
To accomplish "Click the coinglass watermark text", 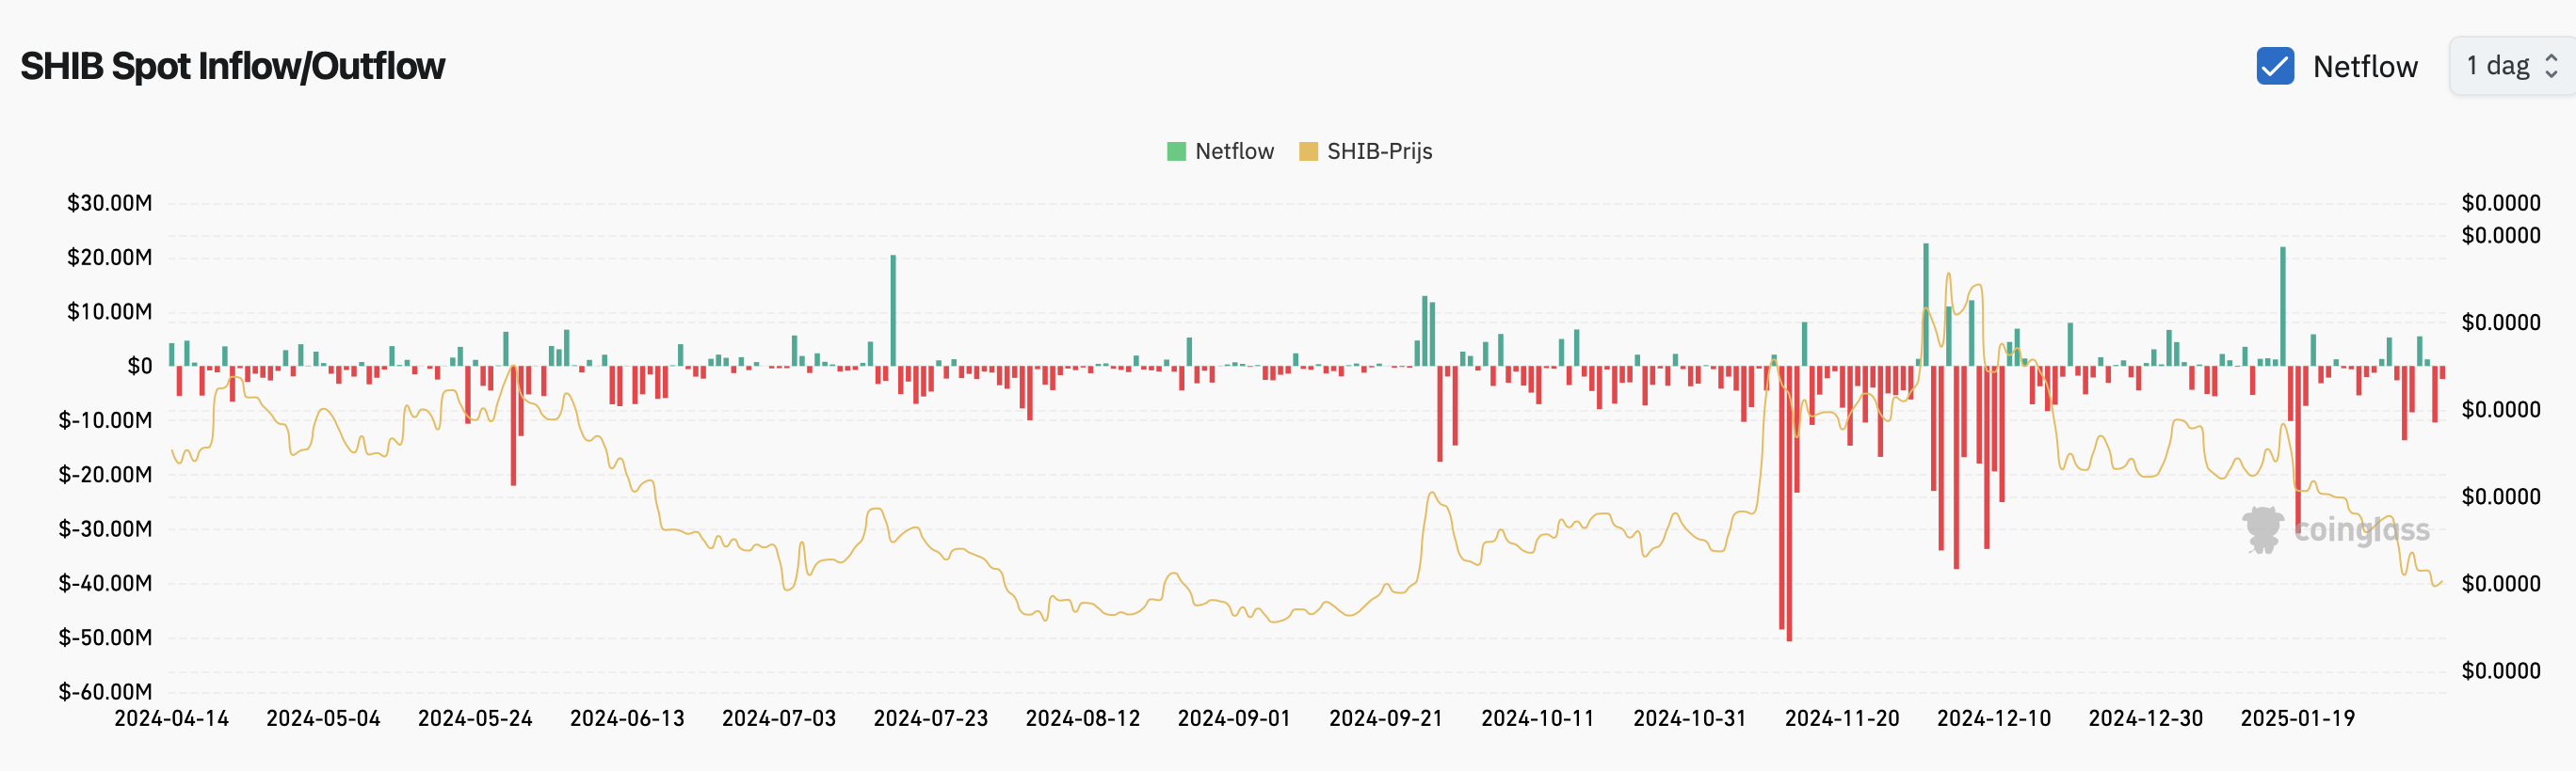I will tap(2360, 529).
